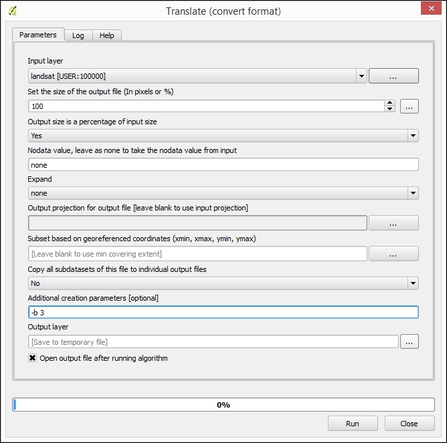Screen dimensions: 447x443
Task: Click the output projection text field
Action: point(197,223)
